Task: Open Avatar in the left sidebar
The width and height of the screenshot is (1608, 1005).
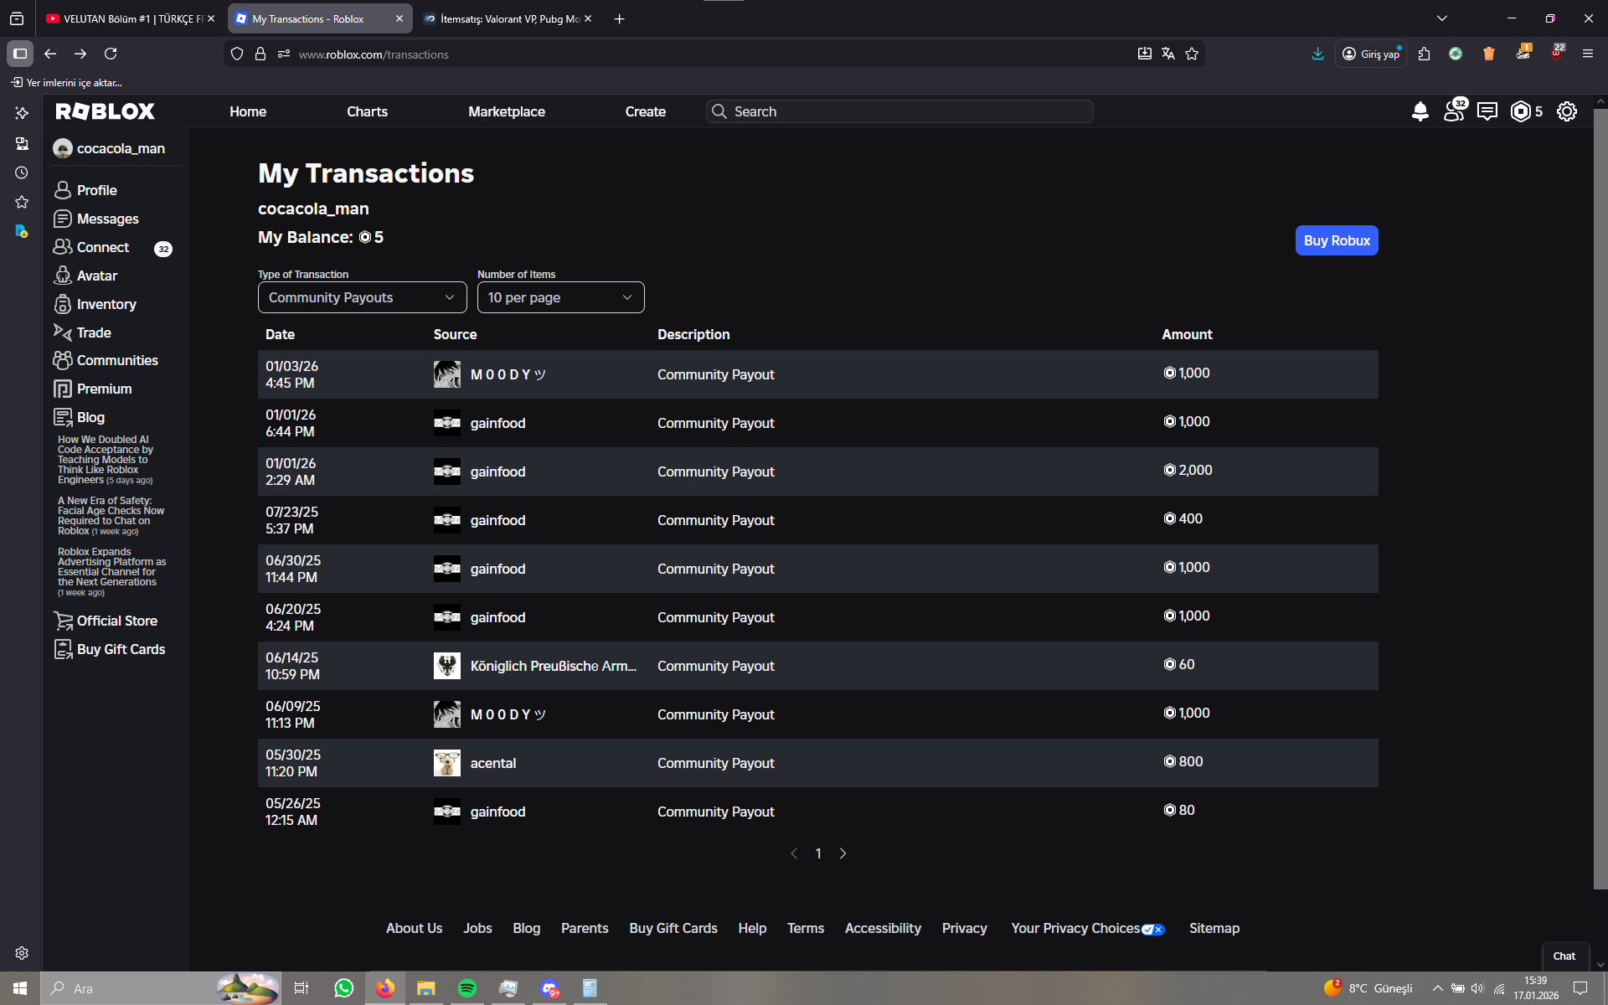Action: [85, 276]
